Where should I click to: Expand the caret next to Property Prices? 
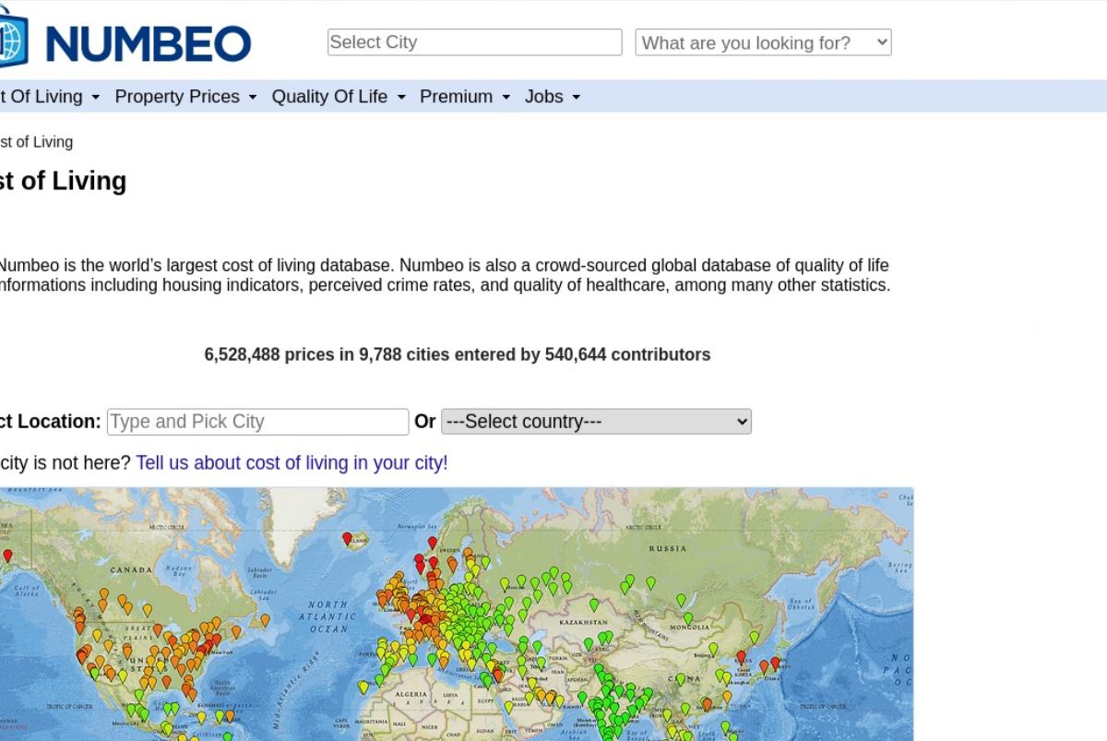[252, 97]
